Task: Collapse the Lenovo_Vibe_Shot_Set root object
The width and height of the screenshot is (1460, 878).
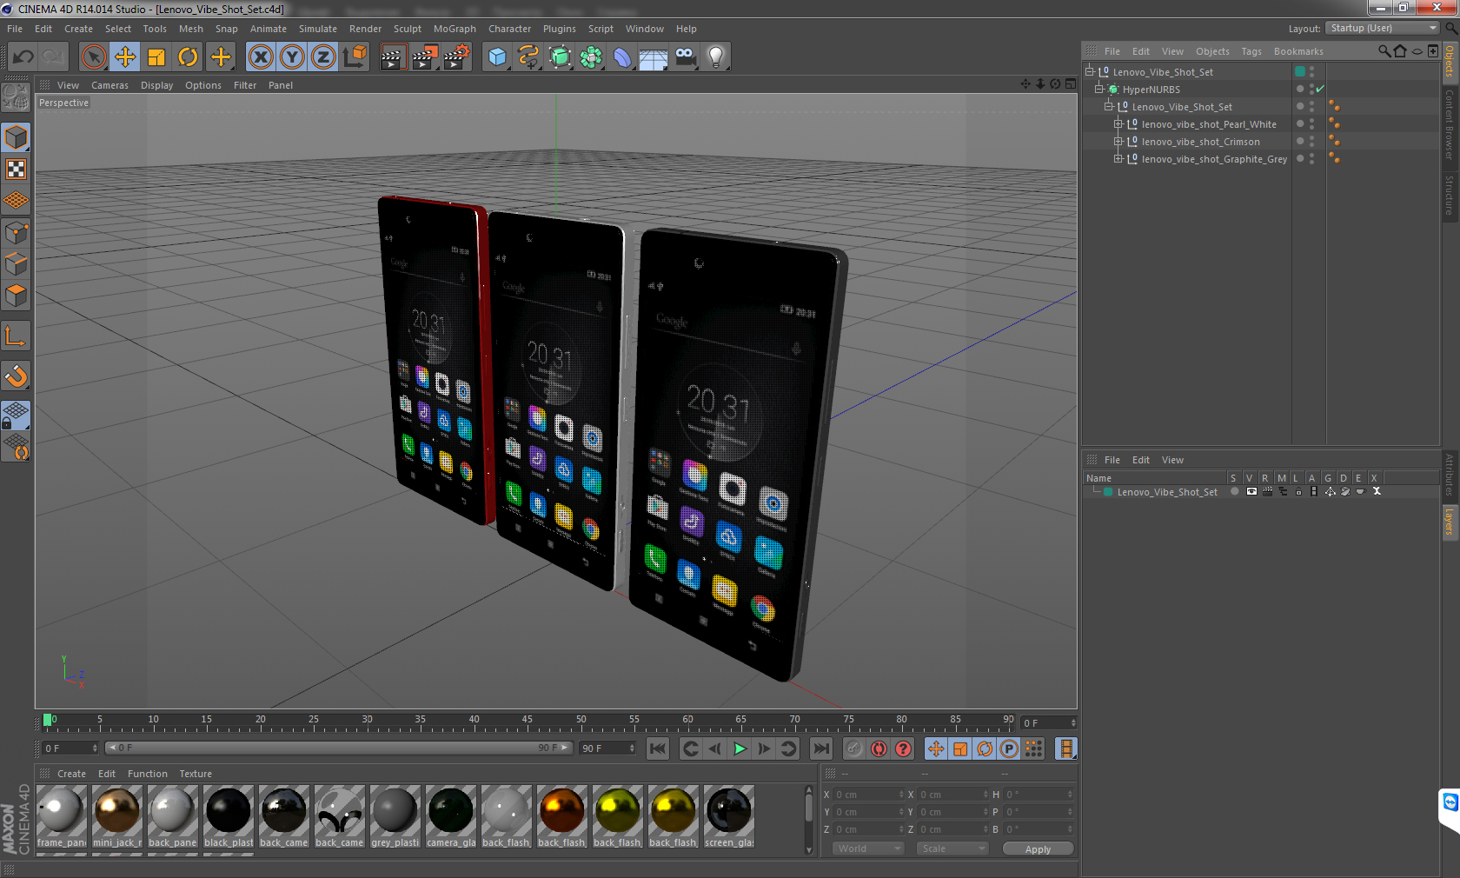Action: (1089, 71)
